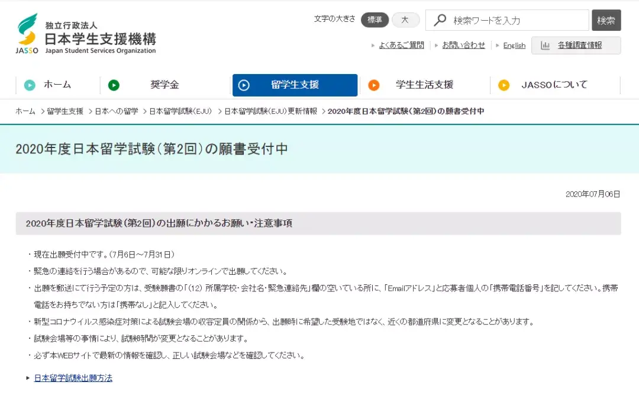639x401 pixels.
Task: Click the green circle icon beside 奨学金
Action: pyautogui.click(x=114, y=85)
